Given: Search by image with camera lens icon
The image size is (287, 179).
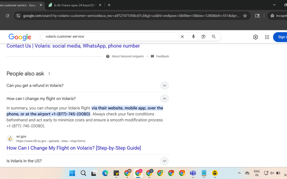Looking at the screenshot, I should [203, 37].
